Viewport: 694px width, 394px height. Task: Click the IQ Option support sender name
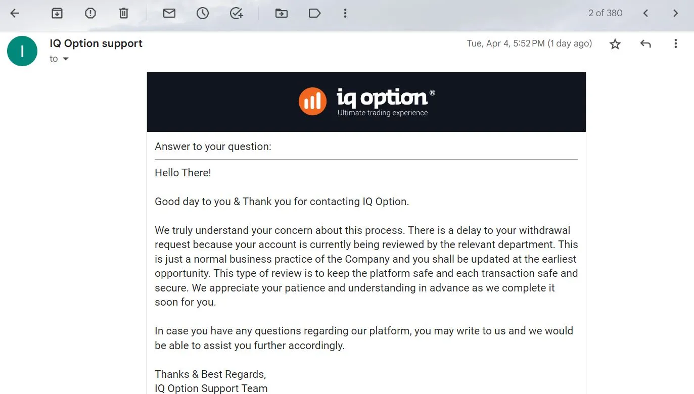click(x=96, y=43)
